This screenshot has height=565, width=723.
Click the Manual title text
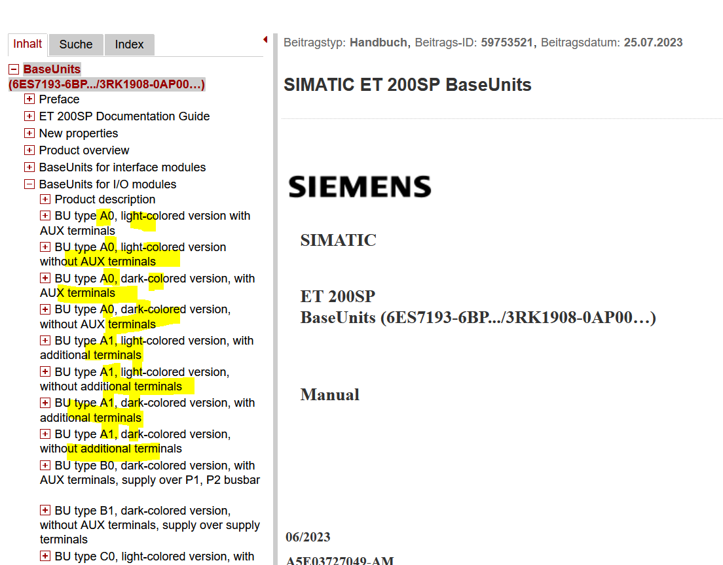click(330, 394)
